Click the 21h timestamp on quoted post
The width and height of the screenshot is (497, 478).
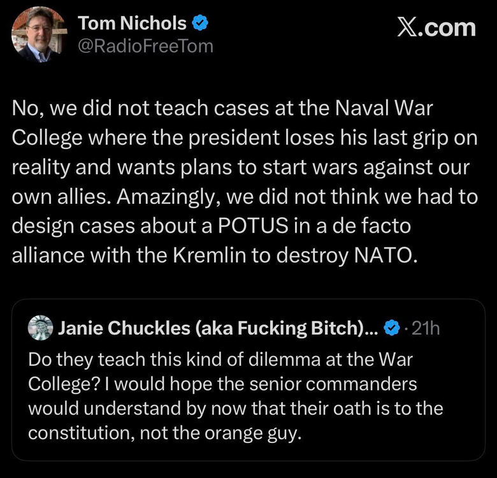pos(426,328)
